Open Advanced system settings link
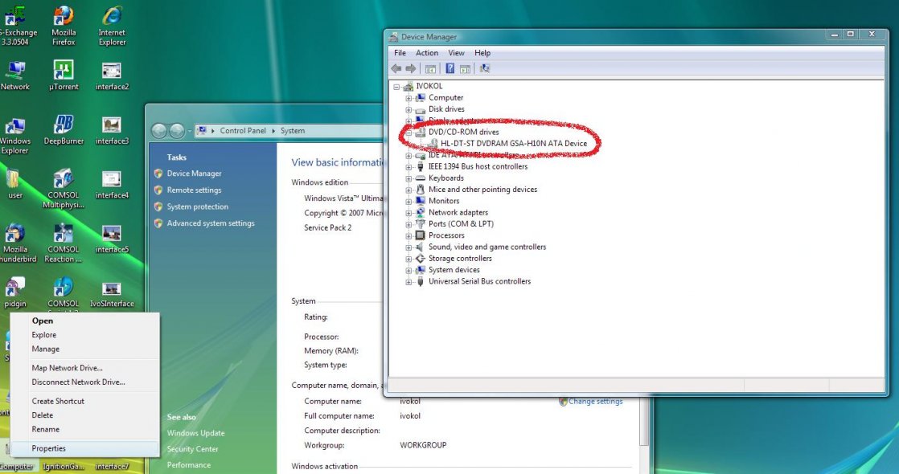The width and height of the screenshot is (899, 474). (211, 223)
